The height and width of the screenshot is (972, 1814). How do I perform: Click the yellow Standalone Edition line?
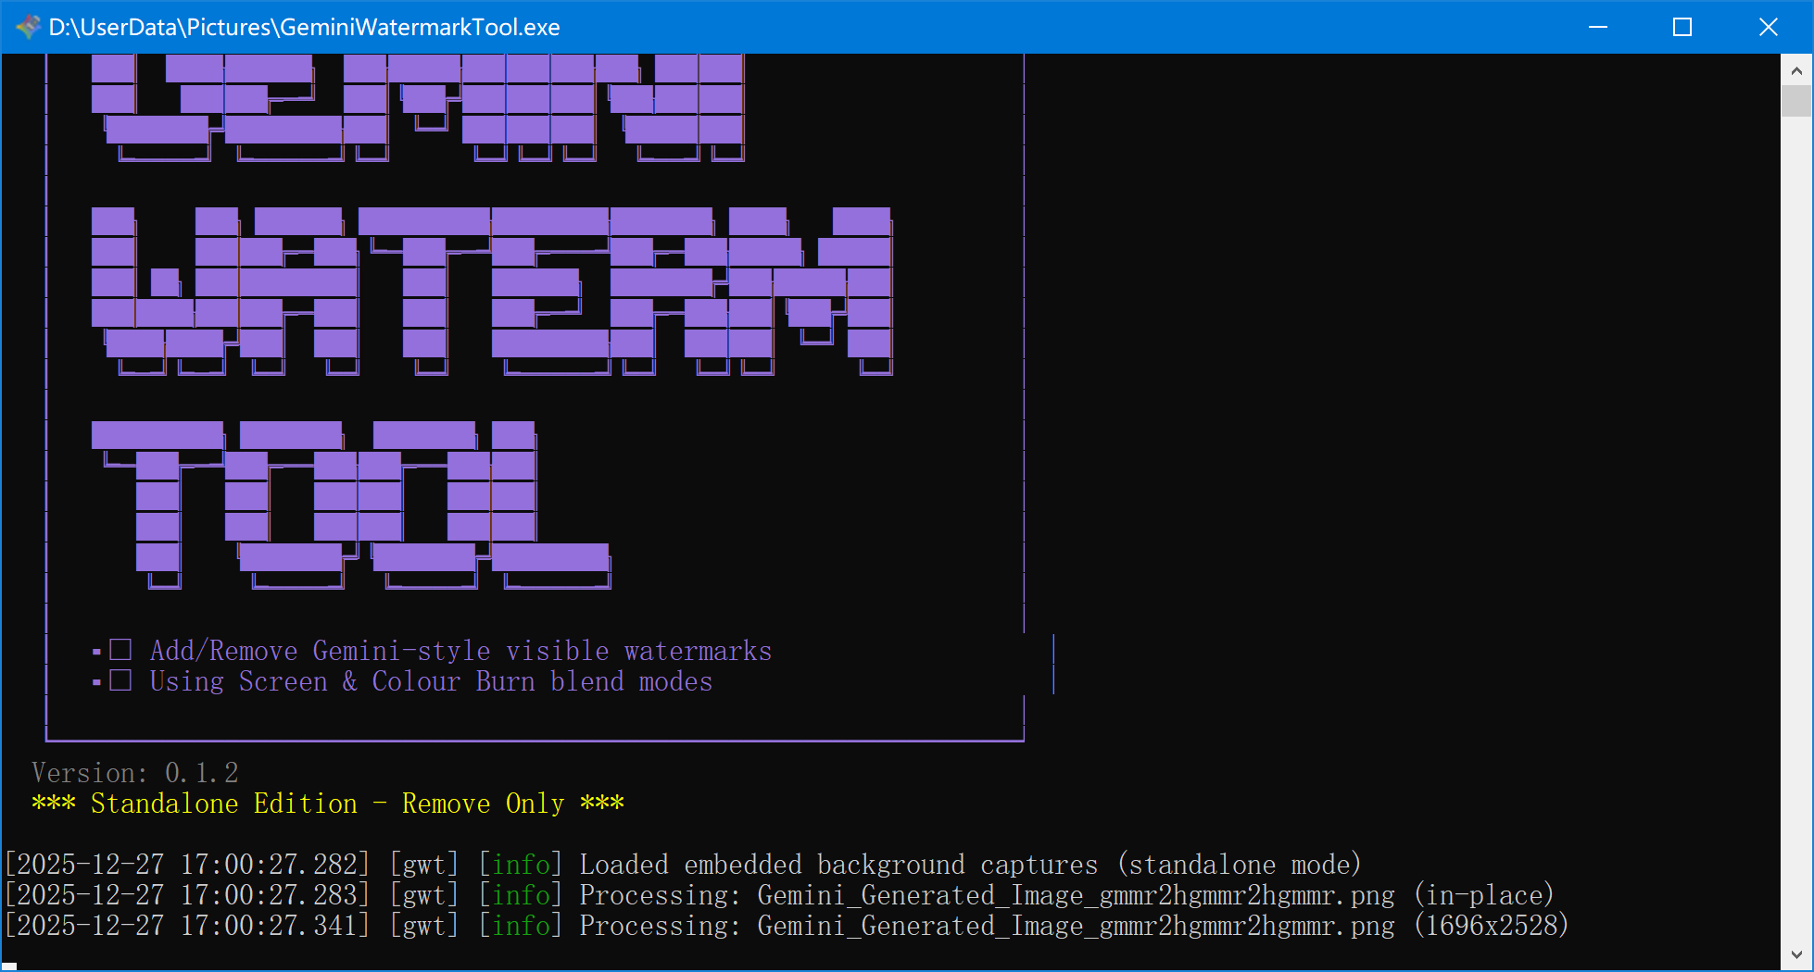click(x=328, y=803)
